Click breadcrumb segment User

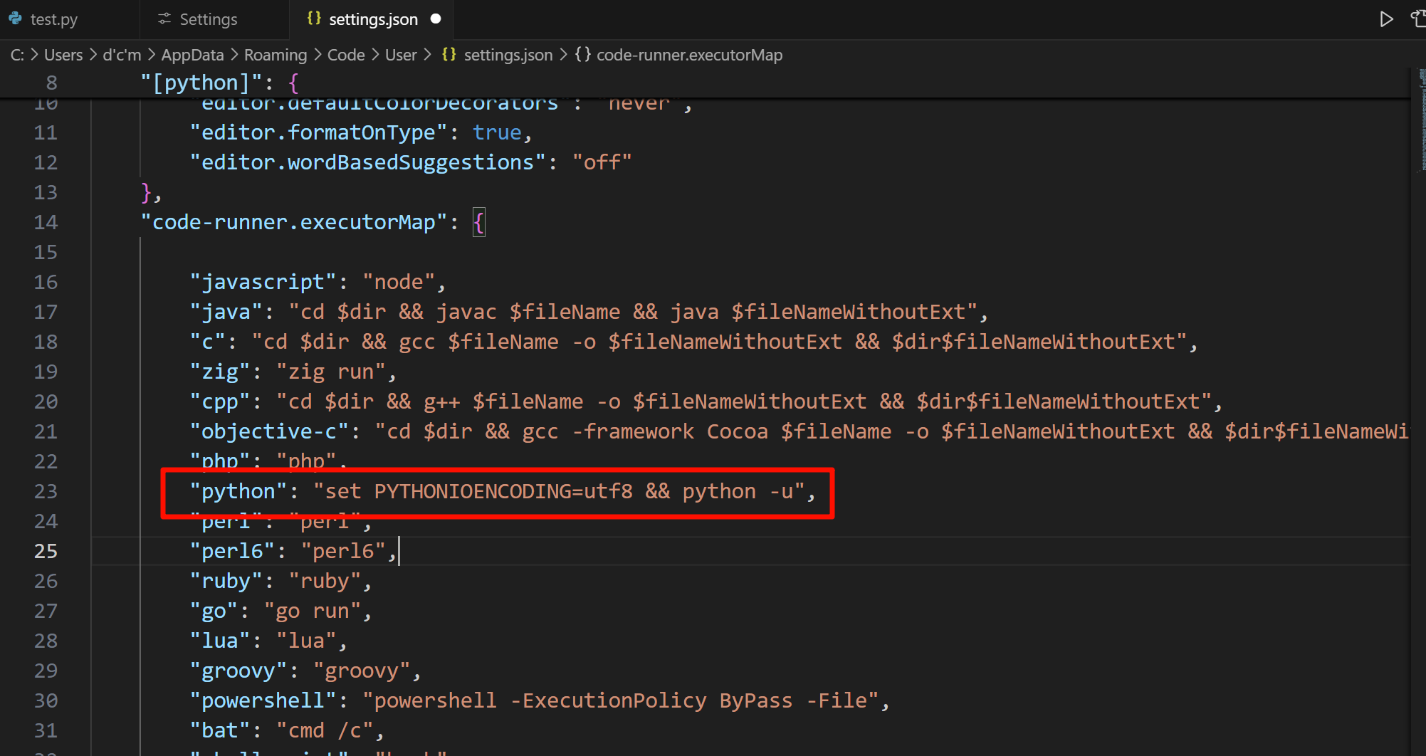pos(401,55)
